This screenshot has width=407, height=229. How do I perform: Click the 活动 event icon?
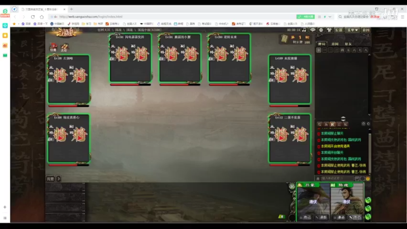pyautogui.click(x=64, y=47)
